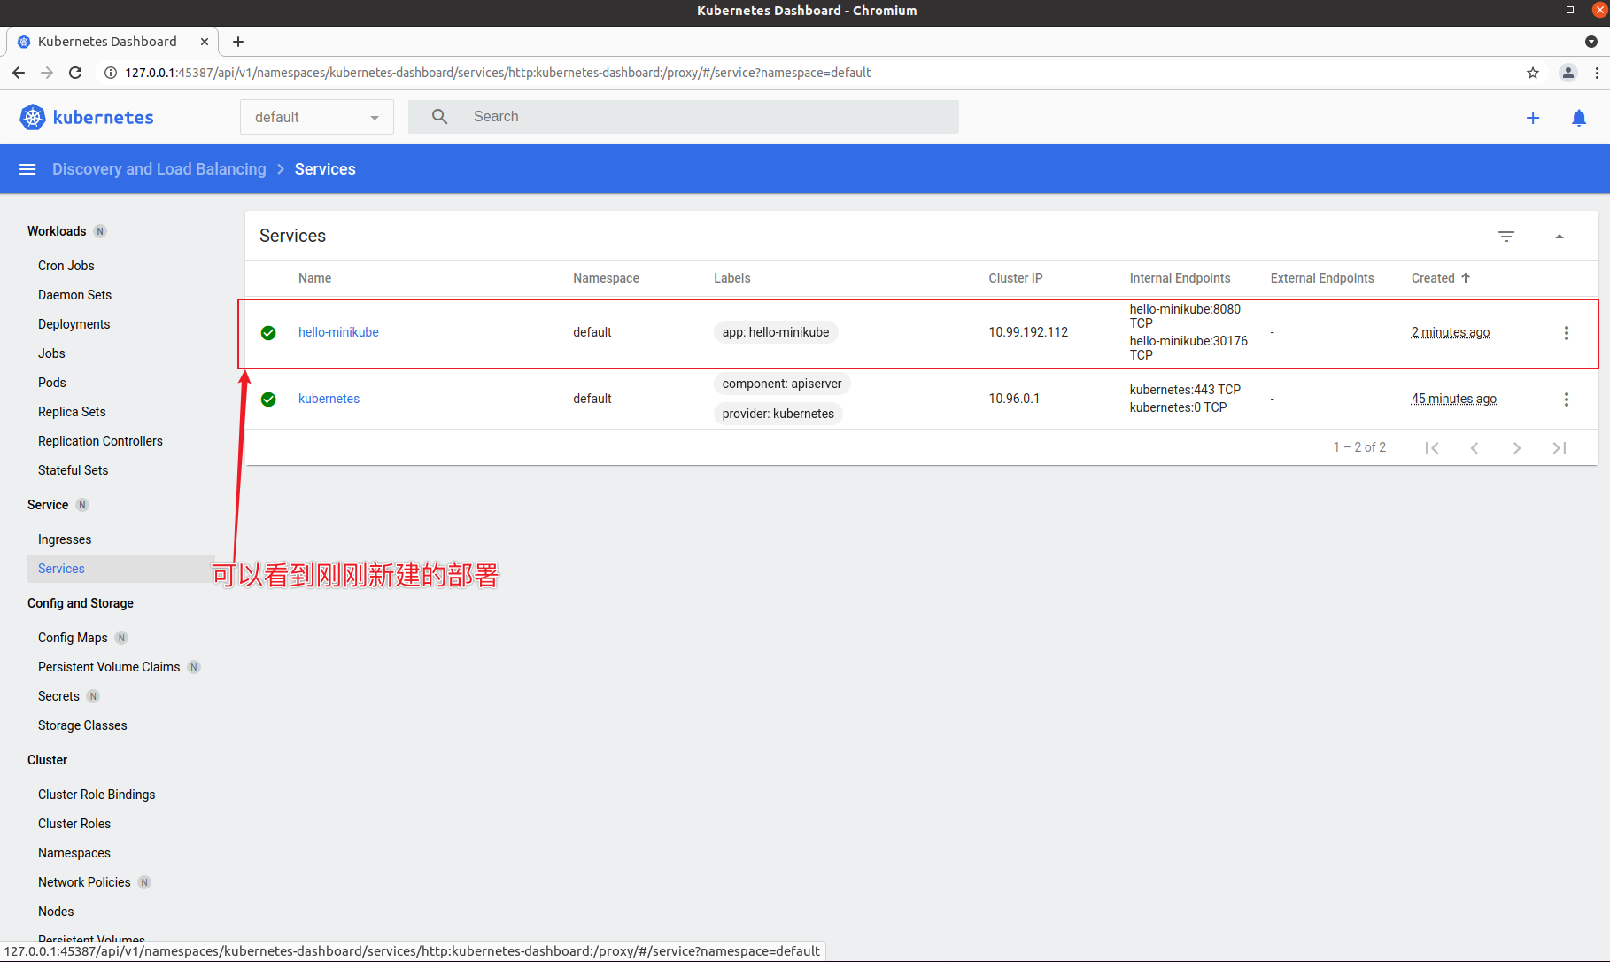Open Deployments in sidebar
The height and width of the screenshot is (962, 1610).
coord(74,324)
